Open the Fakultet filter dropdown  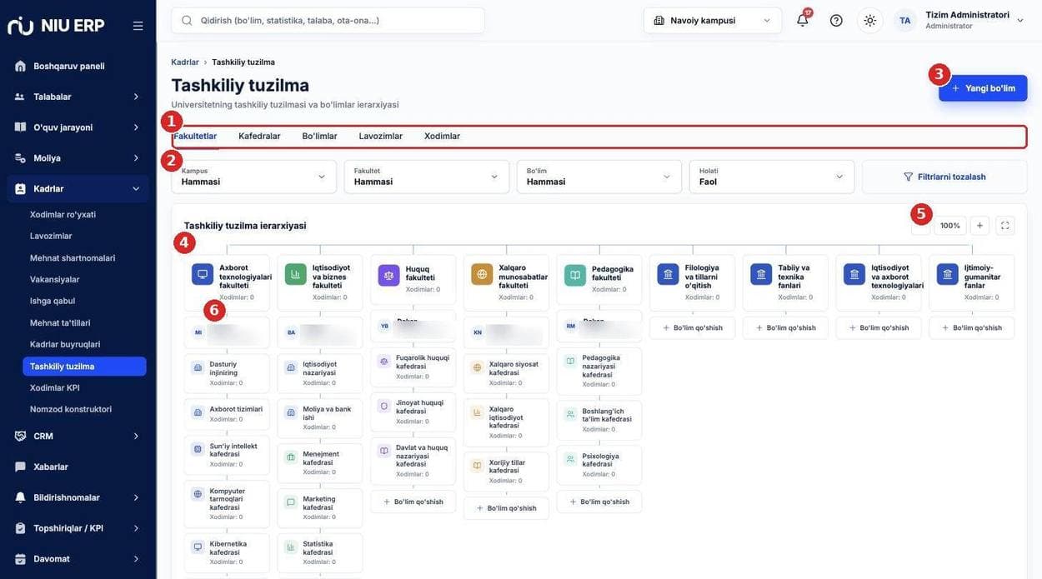pos(427,177)
